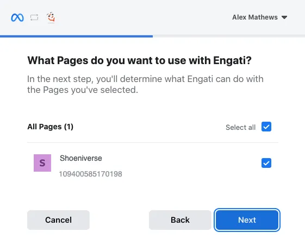Go back using the Back button
305x245 pixels.
pos(180,220)
